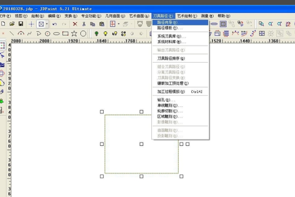Open the 帮助 (H) menu

click(x=224, y=16)
